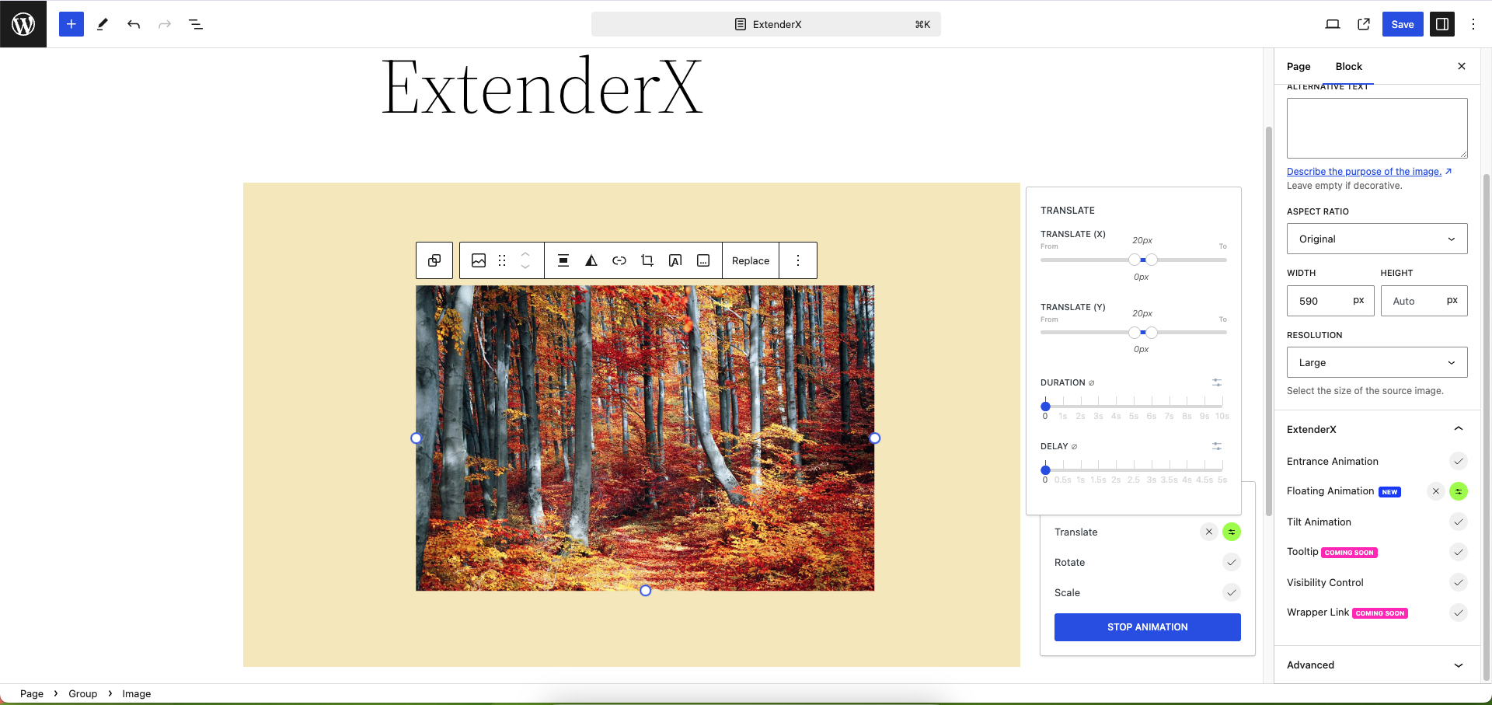
Task: Open Delay advanced settings icon
Action: click(1217, 446)
